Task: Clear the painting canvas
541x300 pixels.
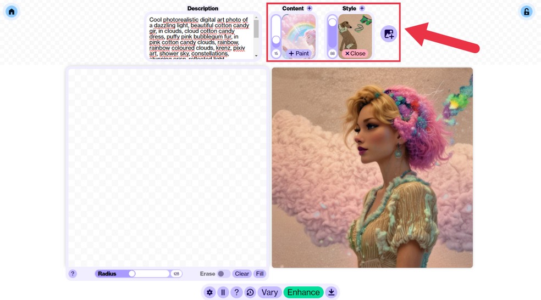Action: point(242,274)
